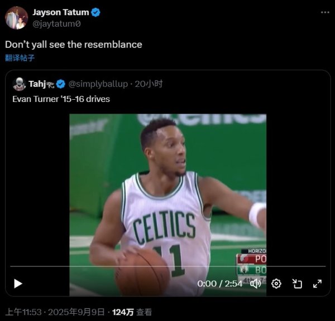Play the Evan Turner video
Viewport: 335px width, 321px height.
tap(18, 284)
